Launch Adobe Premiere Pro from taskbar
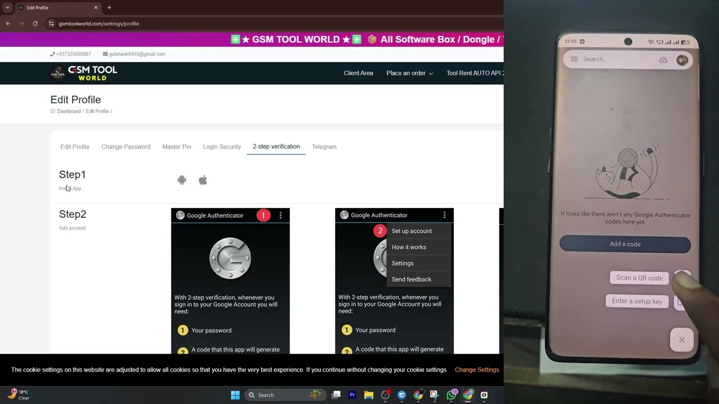The height and width of the screenshot is (404, 719). point(352,395)
